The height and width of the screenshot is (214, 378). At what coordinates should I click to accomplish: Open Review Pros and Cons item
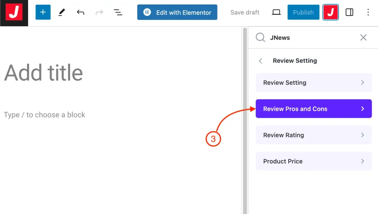click(313, 109)
